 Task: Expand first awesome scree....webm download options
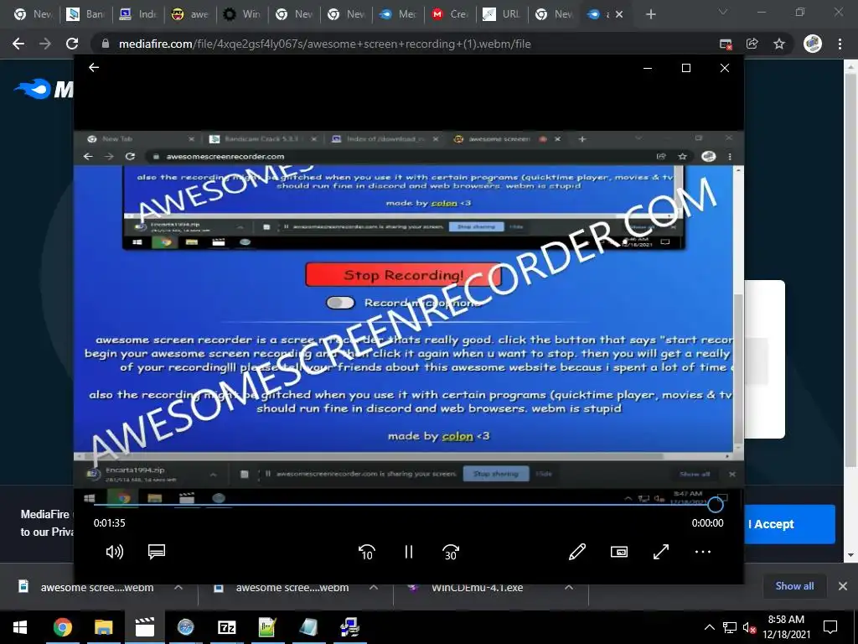click(178, 587)
